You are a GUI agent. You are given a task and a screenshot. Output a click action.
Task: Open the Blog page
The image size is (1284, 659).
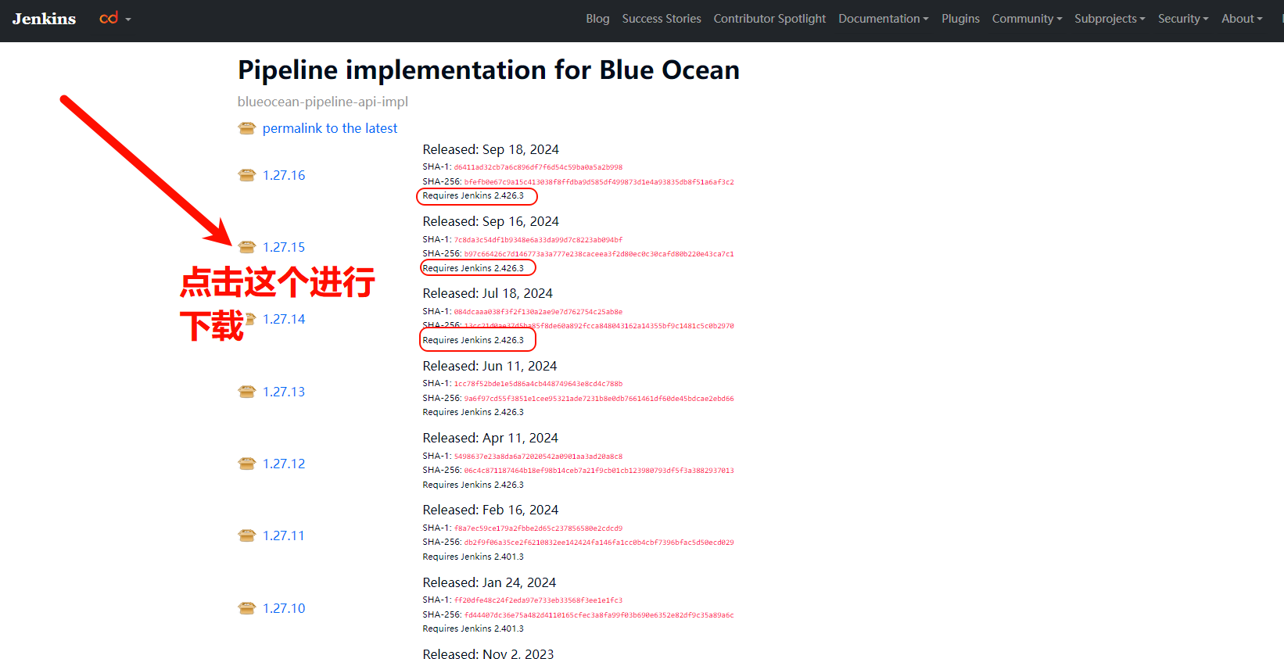click(597, 19)
